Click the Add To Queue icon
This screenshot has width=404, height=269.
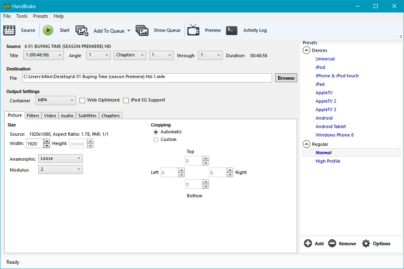pos(82,31)
